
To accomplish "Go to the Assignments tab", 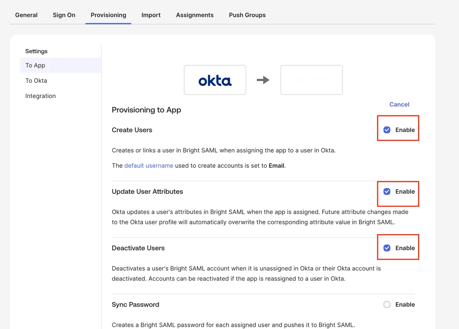I will [195, 15].
